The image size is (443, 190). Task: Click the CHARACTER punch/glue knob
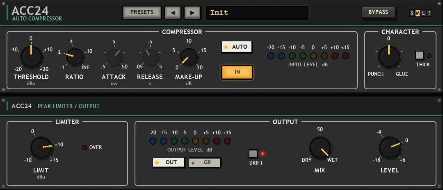click(x=389, y=57)
